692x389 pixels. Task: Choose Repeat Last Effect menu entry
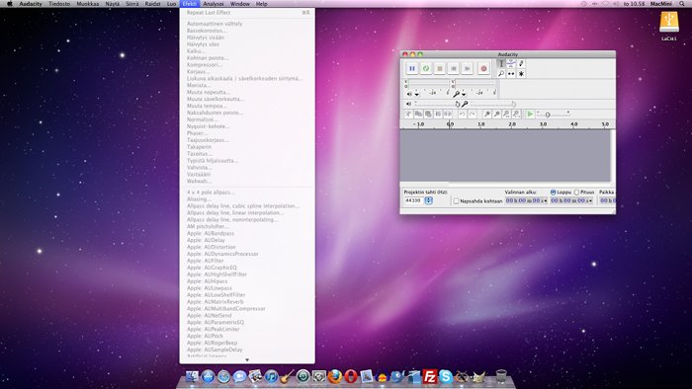247,12
